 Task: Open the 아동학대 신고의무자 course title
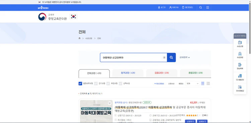tap(160, 109)
